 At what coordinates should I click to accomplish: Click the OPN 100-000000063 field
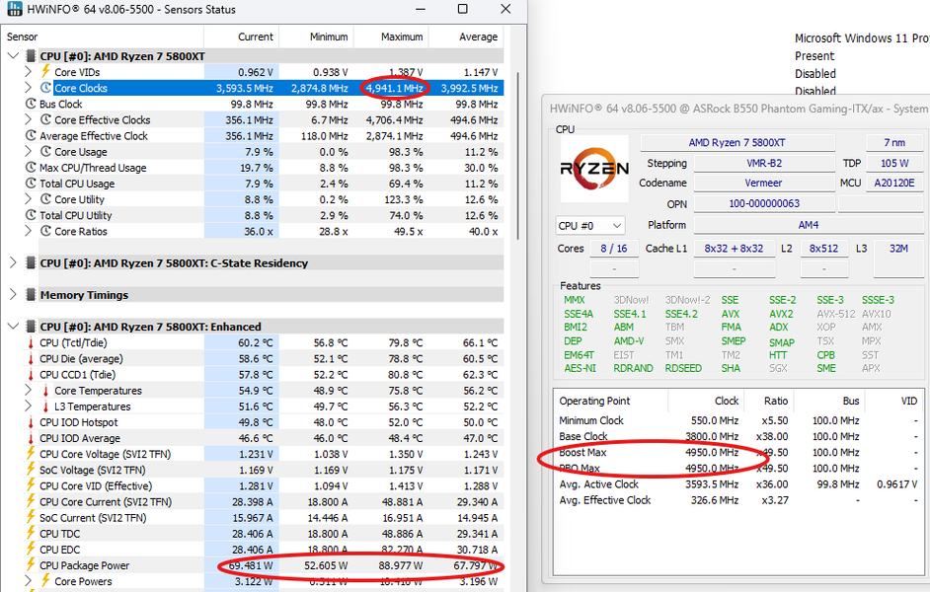coord(764,203)
